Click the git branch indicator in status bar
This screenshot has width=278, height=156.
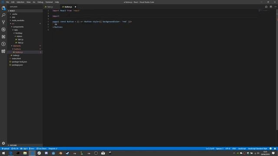(x=6, y=149)
